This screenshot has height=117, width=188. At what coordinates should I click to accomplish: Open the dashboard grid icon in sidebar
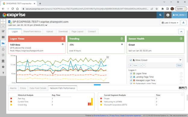click(x=3, y=37)
